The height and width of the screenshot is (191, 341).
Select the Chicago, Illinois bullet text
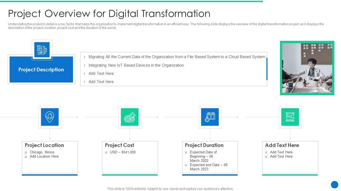42,152
